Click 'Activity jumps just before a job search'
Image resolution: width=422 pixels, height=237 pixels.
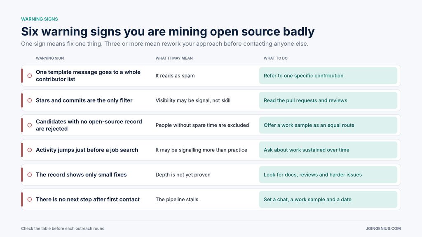pos(87,150)
